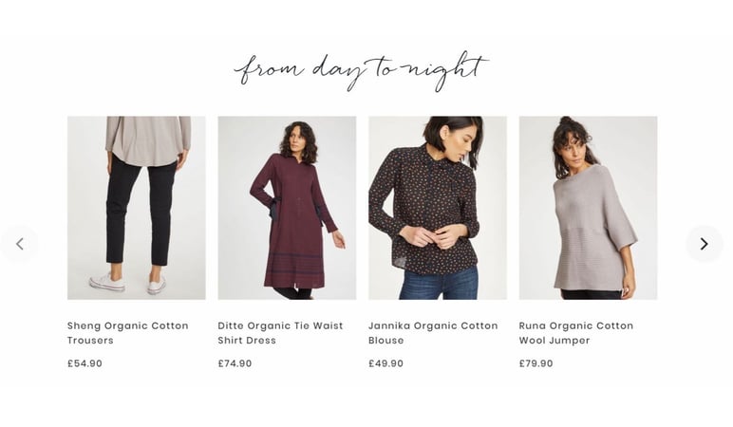
Task: Go to the next products with right arrow
Action: coord(704,244)
